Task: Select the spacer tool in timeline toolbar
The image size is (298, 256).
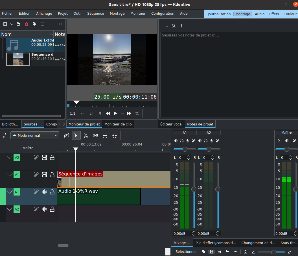Action: click(x=95, y=136)
